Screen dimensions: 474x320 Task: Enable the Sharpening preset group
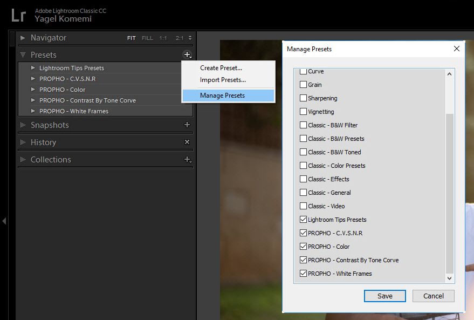pos(303,98)
